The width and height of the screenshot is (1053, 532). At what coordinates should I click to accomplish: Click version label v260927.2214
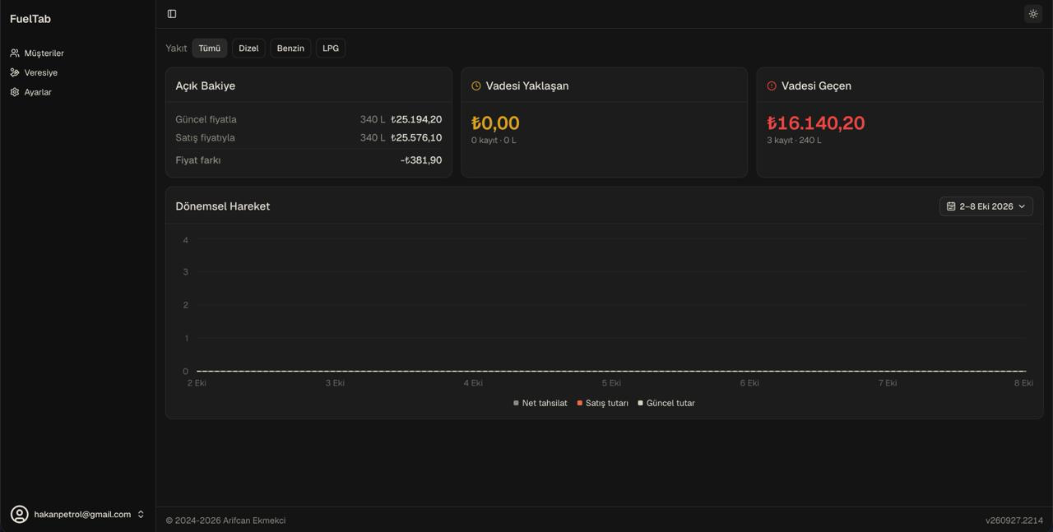coord(1014,520)
